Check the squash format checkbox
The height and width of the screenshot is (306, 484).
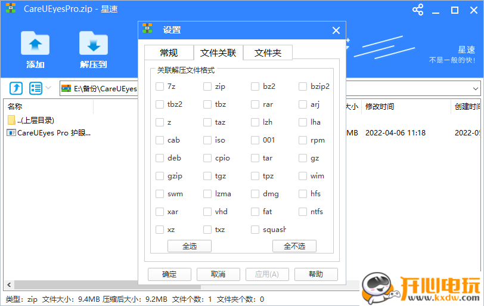[x=255, y=230]
